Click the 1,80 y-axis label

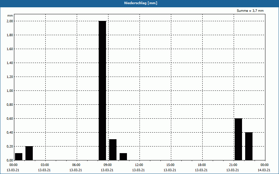(10, 35)
